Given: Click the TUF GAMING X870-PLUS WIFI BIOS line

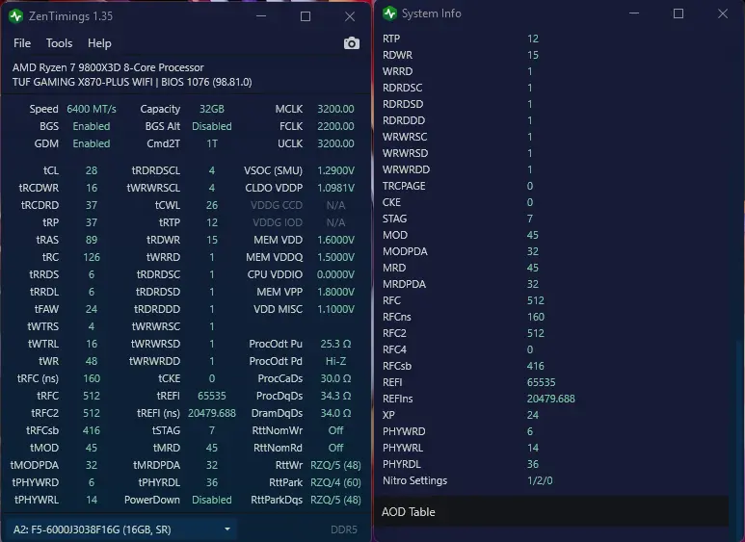Looking at the screenshot, I should coord(132,82).
